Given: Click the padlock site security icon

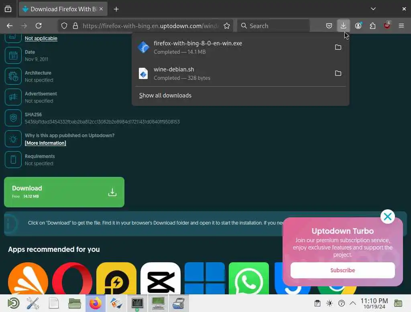Looking at the screenshot, I should coord(75,26).
